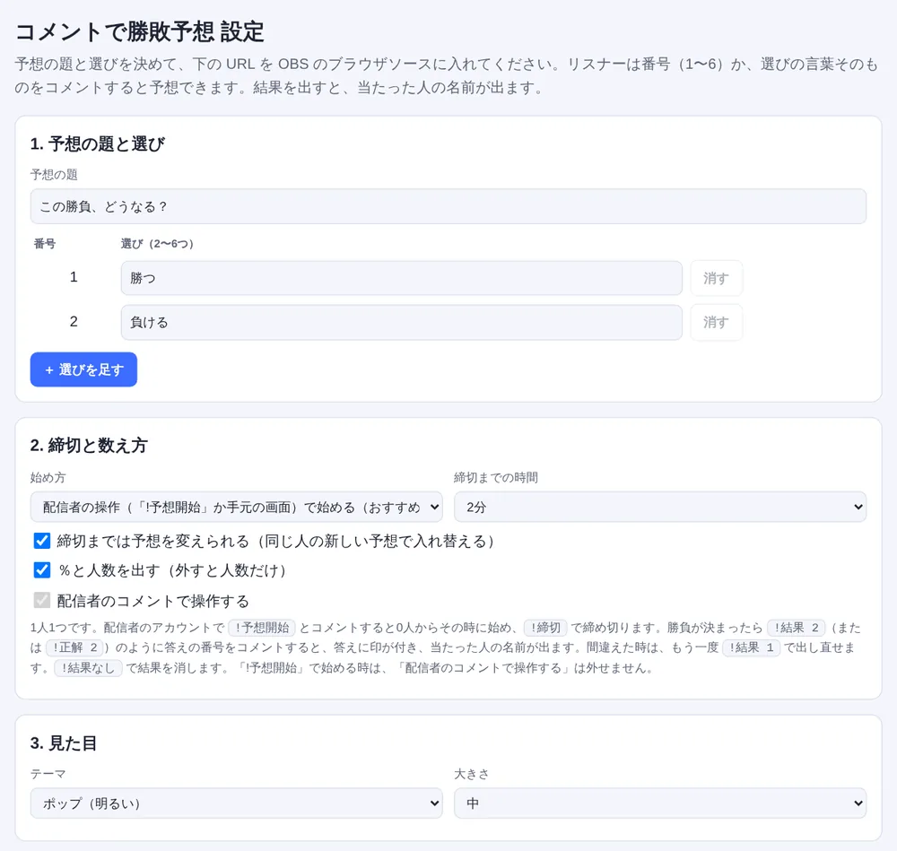Open the 始め方 dropdown
897x851 pixels.
click(x=236, y=507)
